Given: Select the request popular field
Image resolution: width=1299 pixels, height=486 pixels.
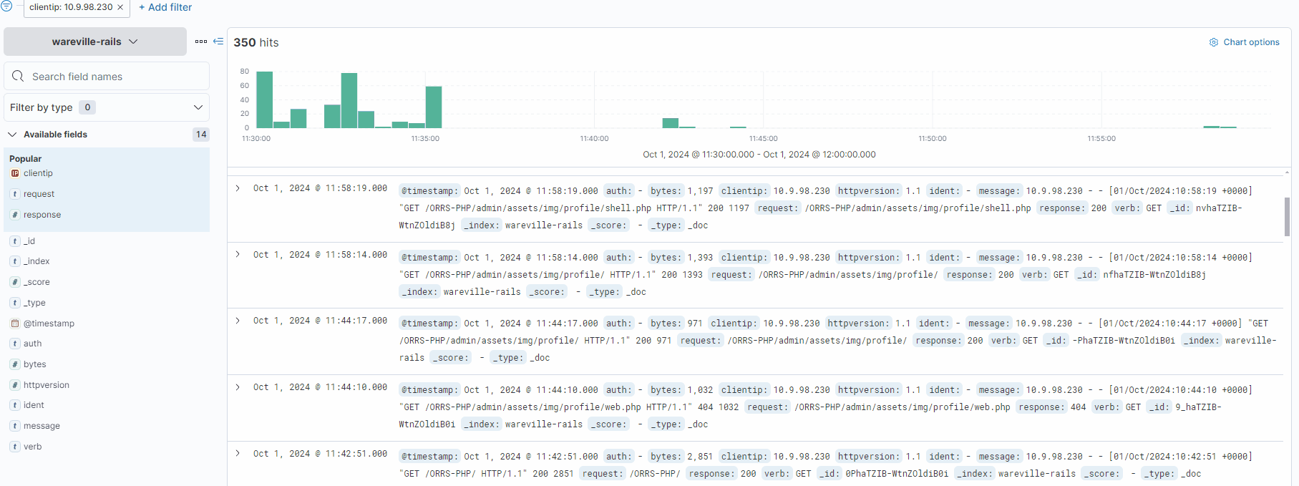Looking at the screenshot, I should 39,194.
